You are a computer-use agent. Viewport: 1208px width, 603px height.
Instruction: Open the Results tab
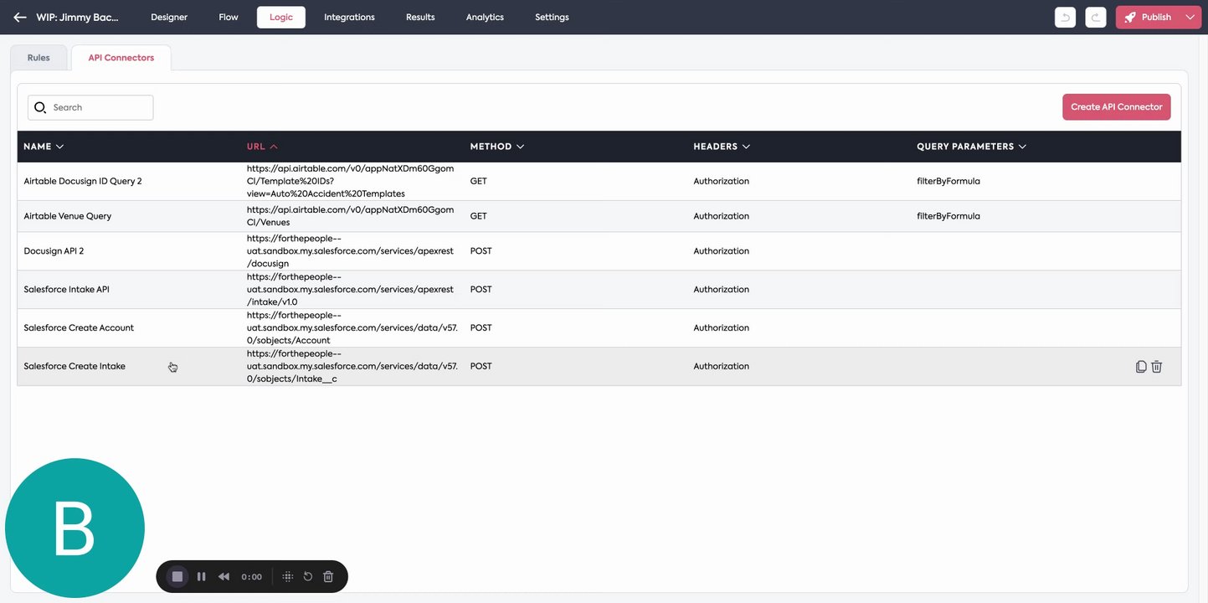tap(420, 17)
